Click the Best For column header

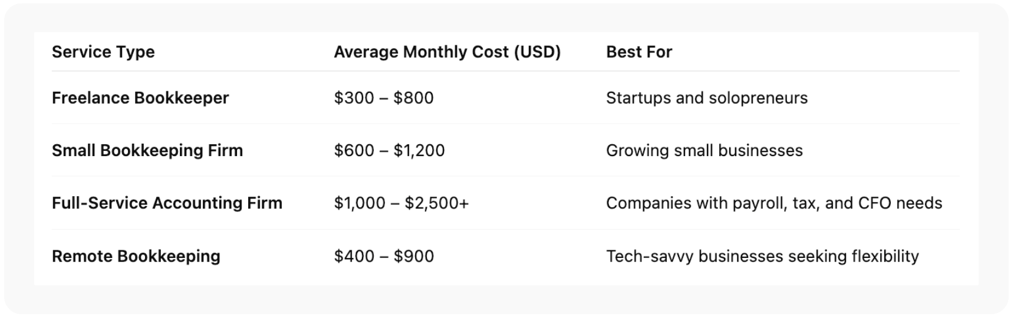pyautogui.click(x=638, y=52)
